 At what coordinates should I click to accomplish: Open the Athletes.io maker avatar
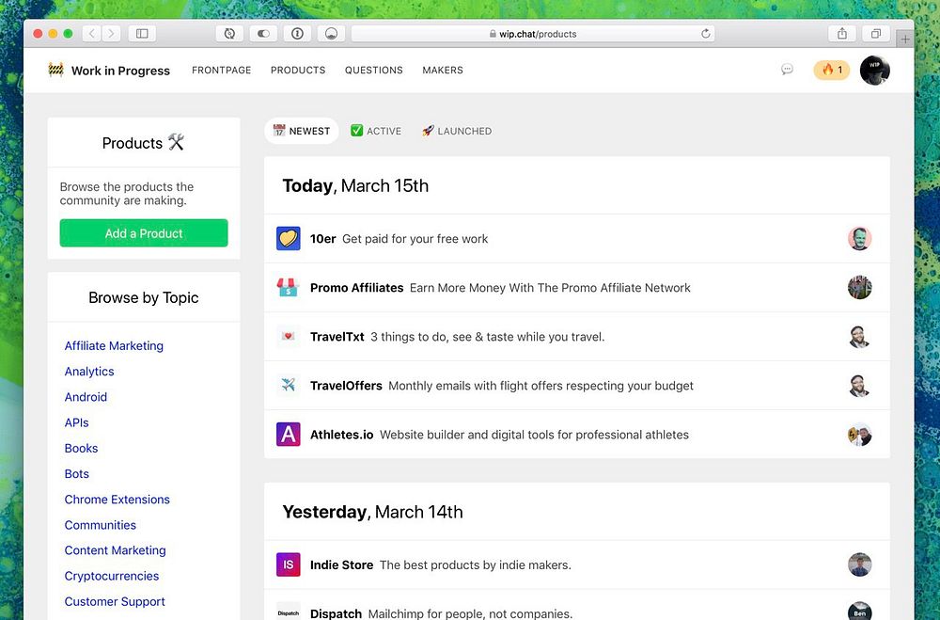coord(860,434)
